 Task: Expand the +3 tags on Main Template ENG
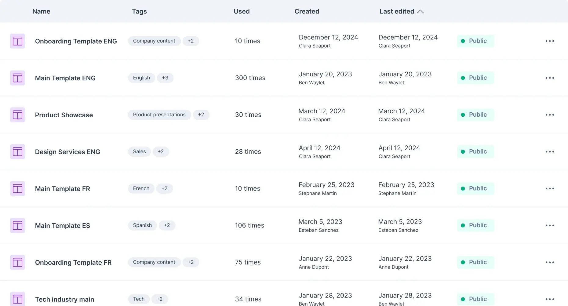[x=165, y=78]
